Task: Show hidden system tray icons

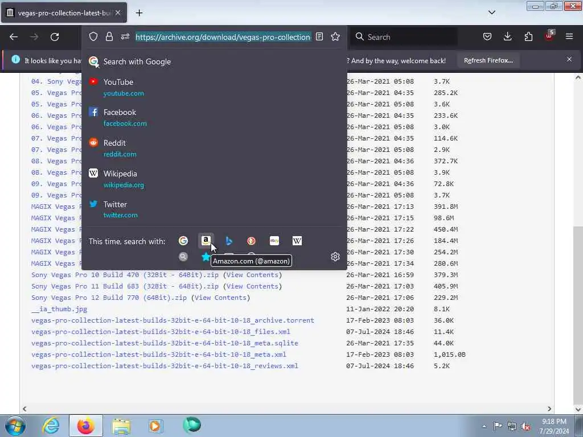Action: pyautogui.click(x=484, y=426)
